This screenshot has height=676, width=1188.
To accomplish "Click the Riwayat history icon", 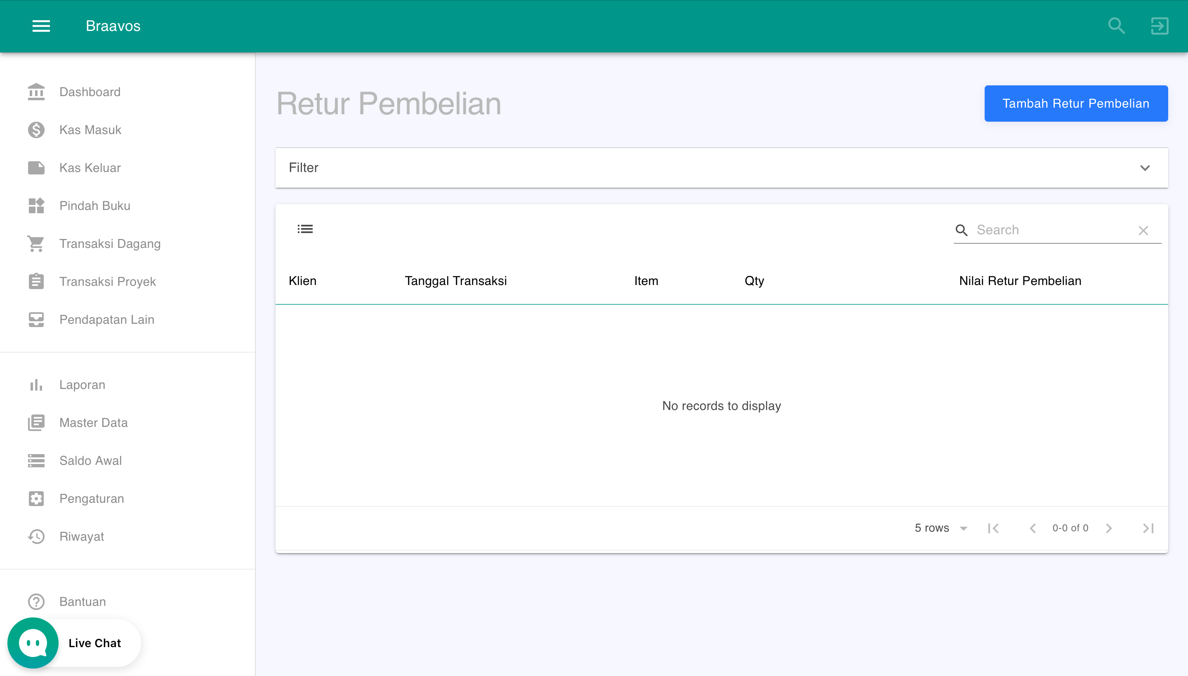I will point(36,536).
